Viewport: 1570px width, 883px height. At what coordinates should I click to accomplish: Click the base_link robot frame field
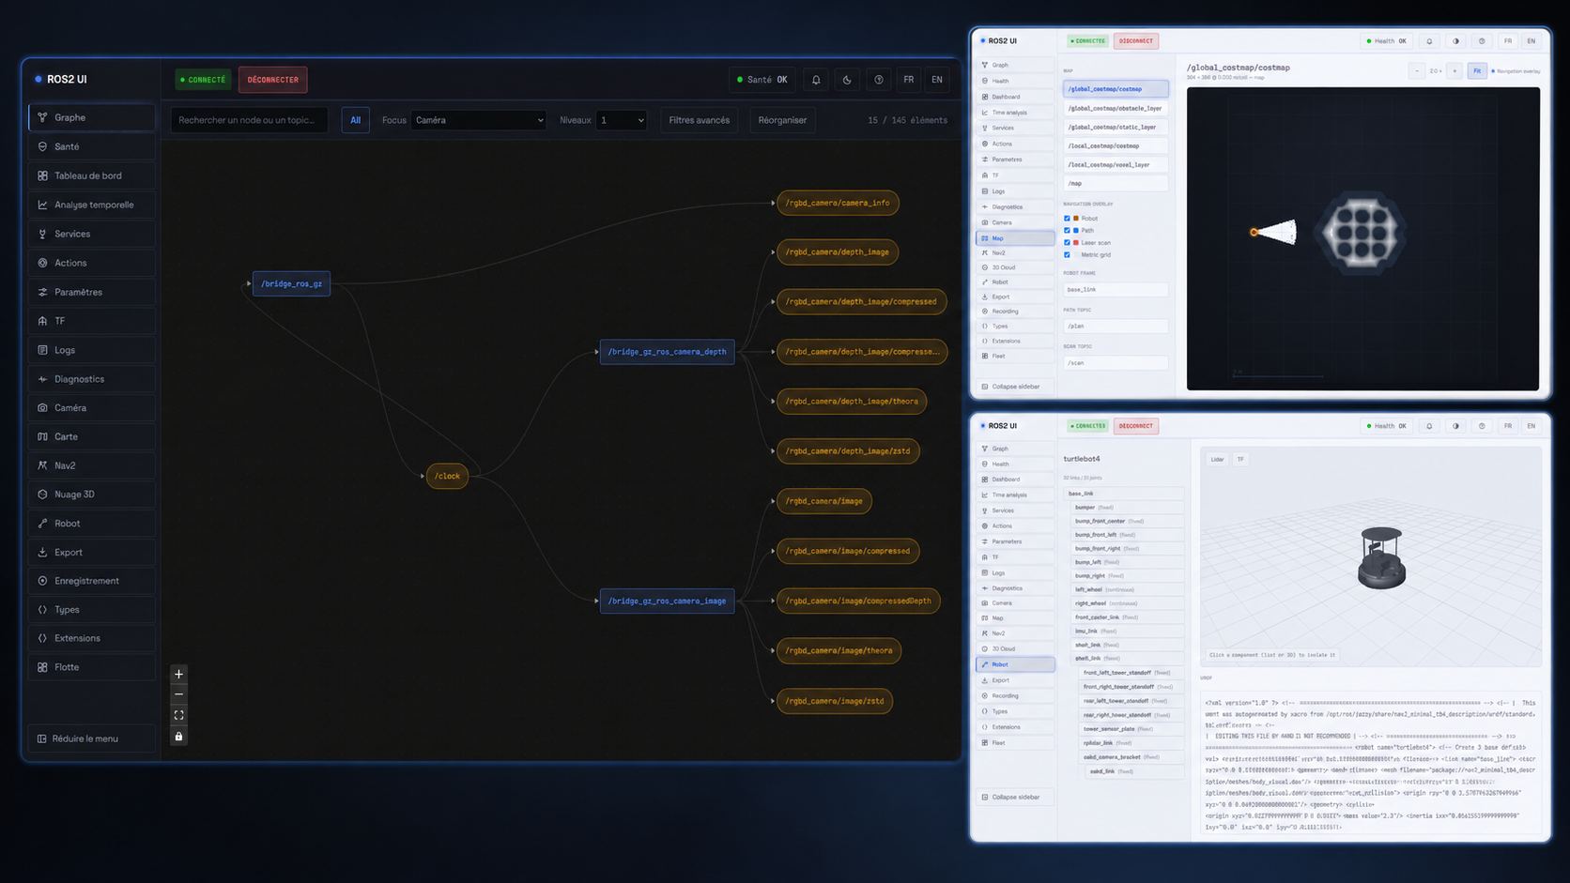(x=1116, y=289)
